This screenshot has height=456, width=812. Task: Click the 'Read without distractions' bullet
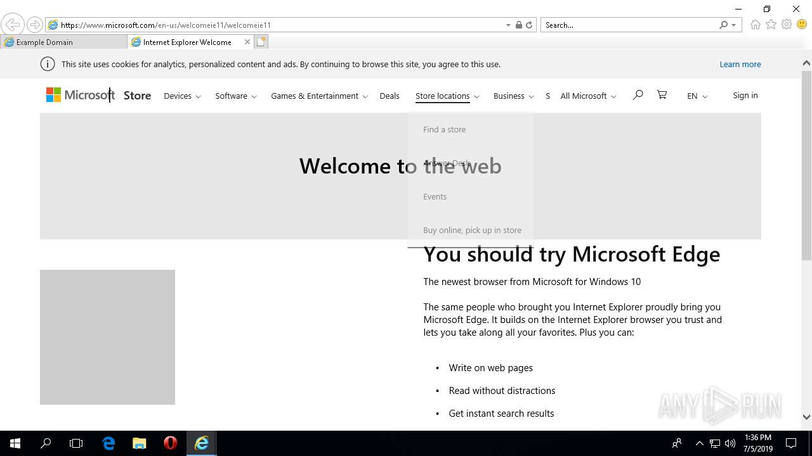pyautogui.click(x=502, y=391)
